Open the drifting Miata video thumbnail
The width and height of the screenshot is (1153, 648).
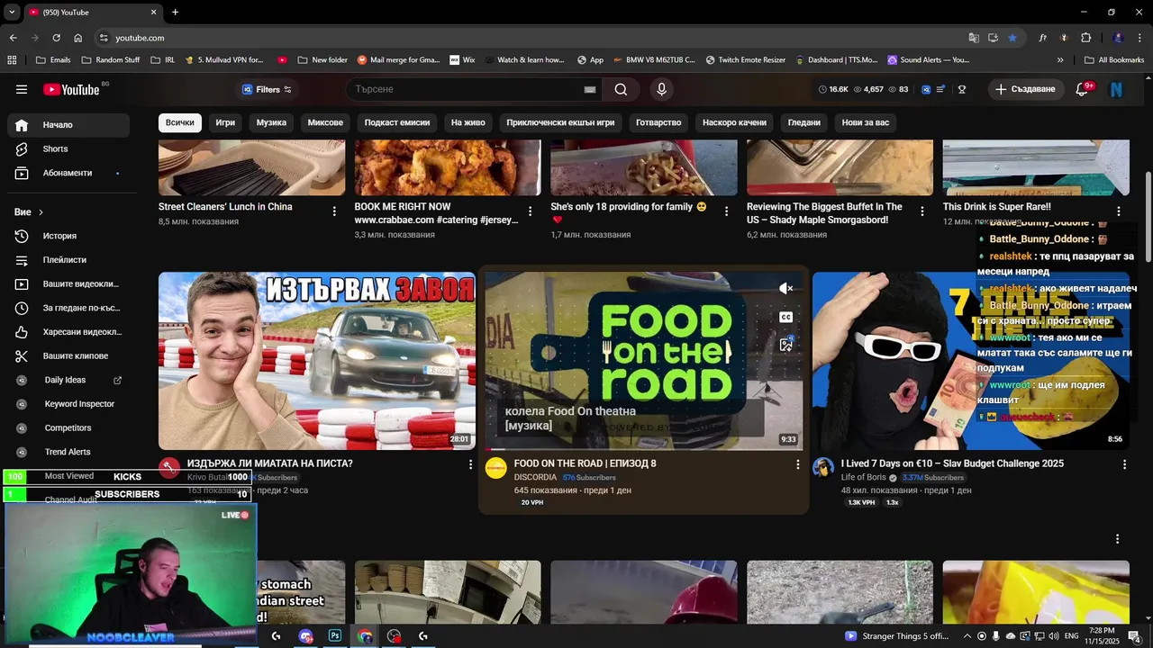(x=317, y=361)
